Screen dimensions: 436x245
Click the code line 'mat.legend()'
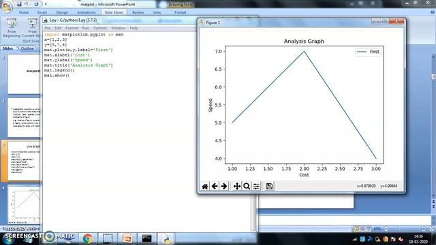[59, 70]
